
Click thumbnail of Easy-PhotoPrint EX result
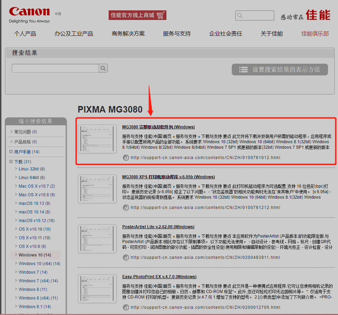coord(97,289)
